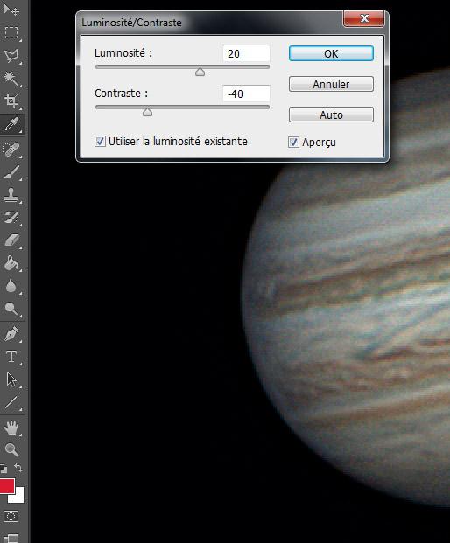Select the Magic Wand tool

(11, 79)
